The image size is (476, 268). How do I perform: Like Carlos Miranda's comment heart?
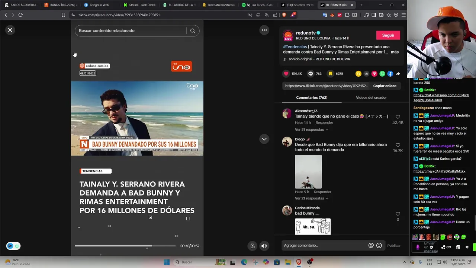click(x=398, y=214)
